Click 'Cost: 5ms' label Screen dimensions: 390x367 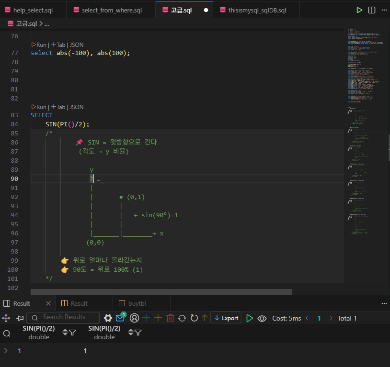coord(287,318)
